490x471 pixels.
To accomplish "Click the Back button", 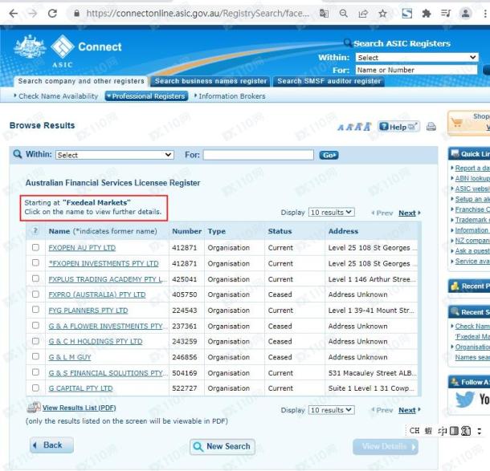I will click(52, 445).
